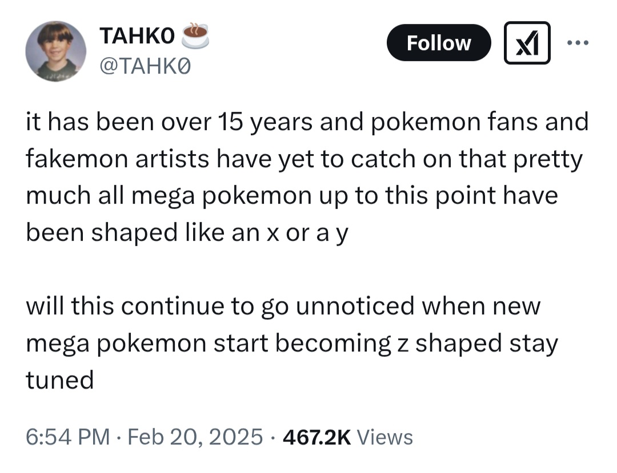Click the word 'tuned' on last line
Viewport: 617px width, 473px height.
pyautogui.click(x=60, y=380)
